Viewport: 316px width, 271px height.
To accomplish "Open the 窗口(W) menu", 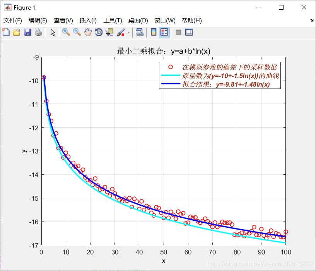I will (165, 20).
